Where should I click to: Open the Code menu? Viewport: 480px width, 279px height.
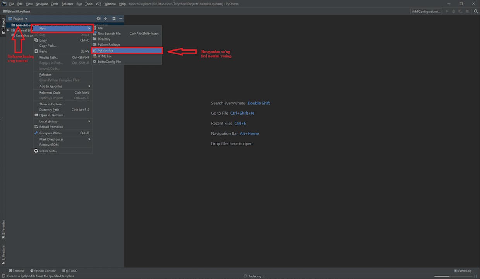coord(55,4)
